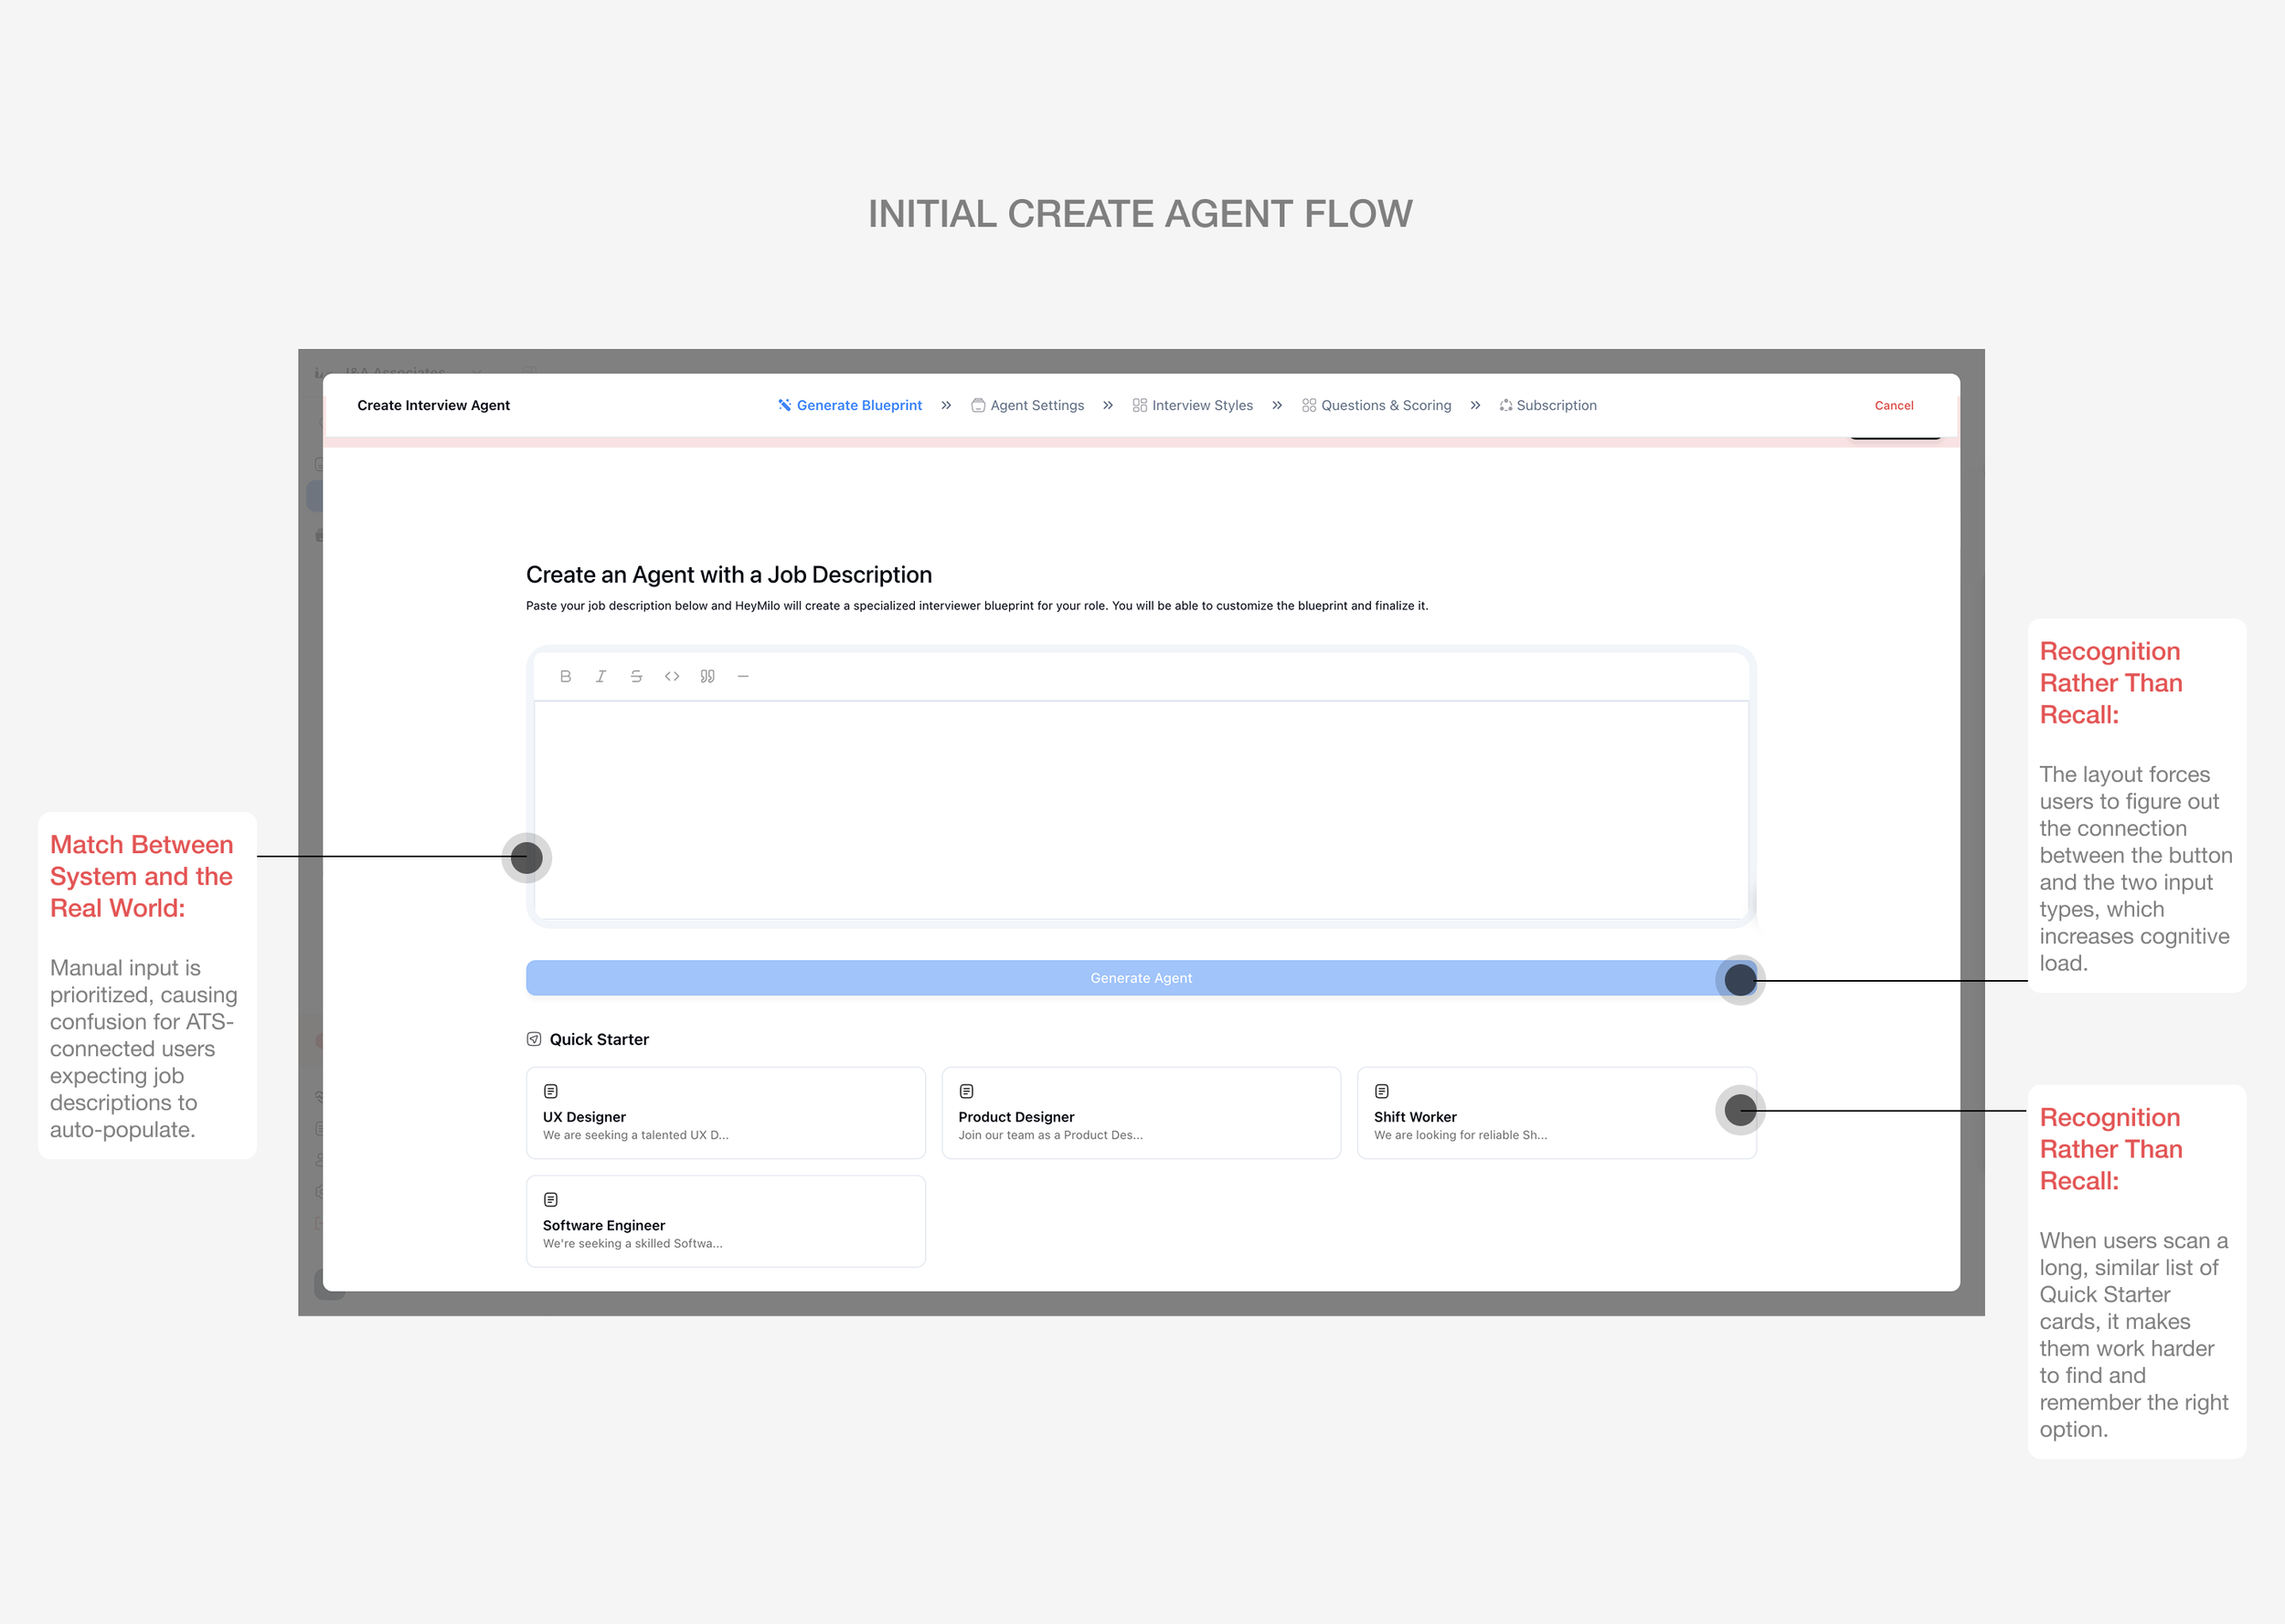Toggle bold formatting in editor toolbar

tap(565, 676)
